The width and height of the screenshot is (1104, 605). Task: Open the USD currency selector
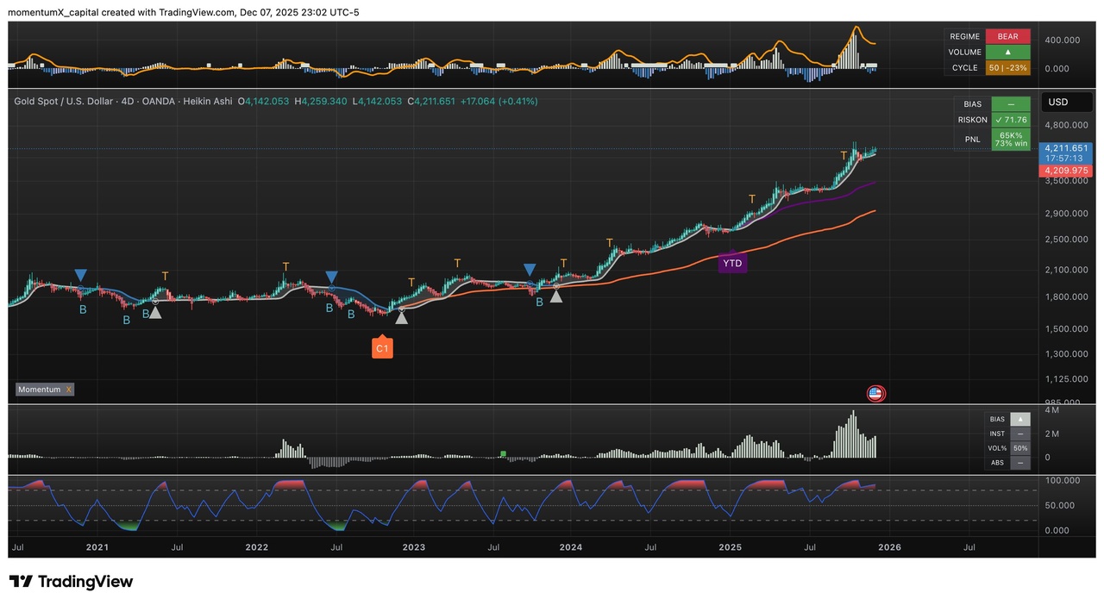point(1057,102)
